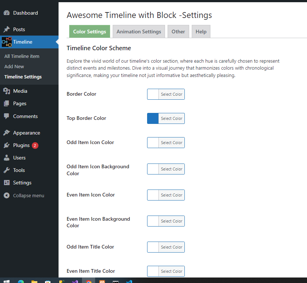The height and width of the screenshot is (283, 307).
Task: Open Timeline Settings submenu link
Action: [x=23, y=77]
